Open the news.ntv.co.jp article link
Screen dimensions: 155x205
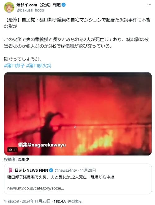(36, 188)
